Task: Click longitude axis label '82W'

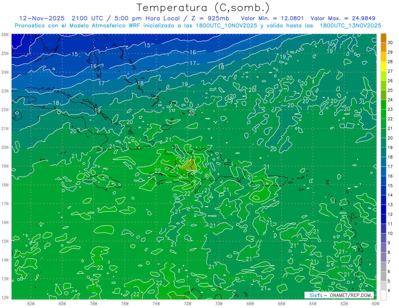Action: (x=31, y=303)
